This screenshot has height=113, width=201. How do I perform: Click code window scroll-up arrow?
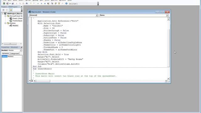point(168,19)
